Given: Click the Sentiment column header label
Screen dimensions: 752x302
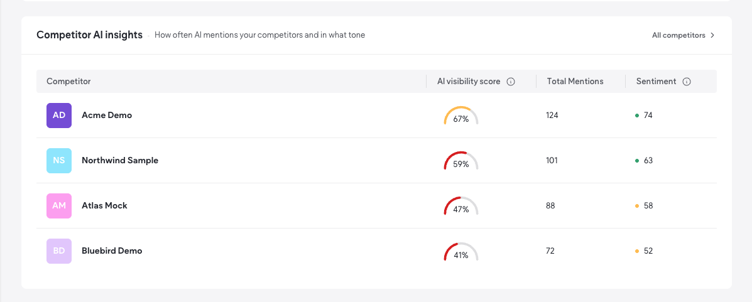Looking at the screenshot, I should click(x=656, y=82).
